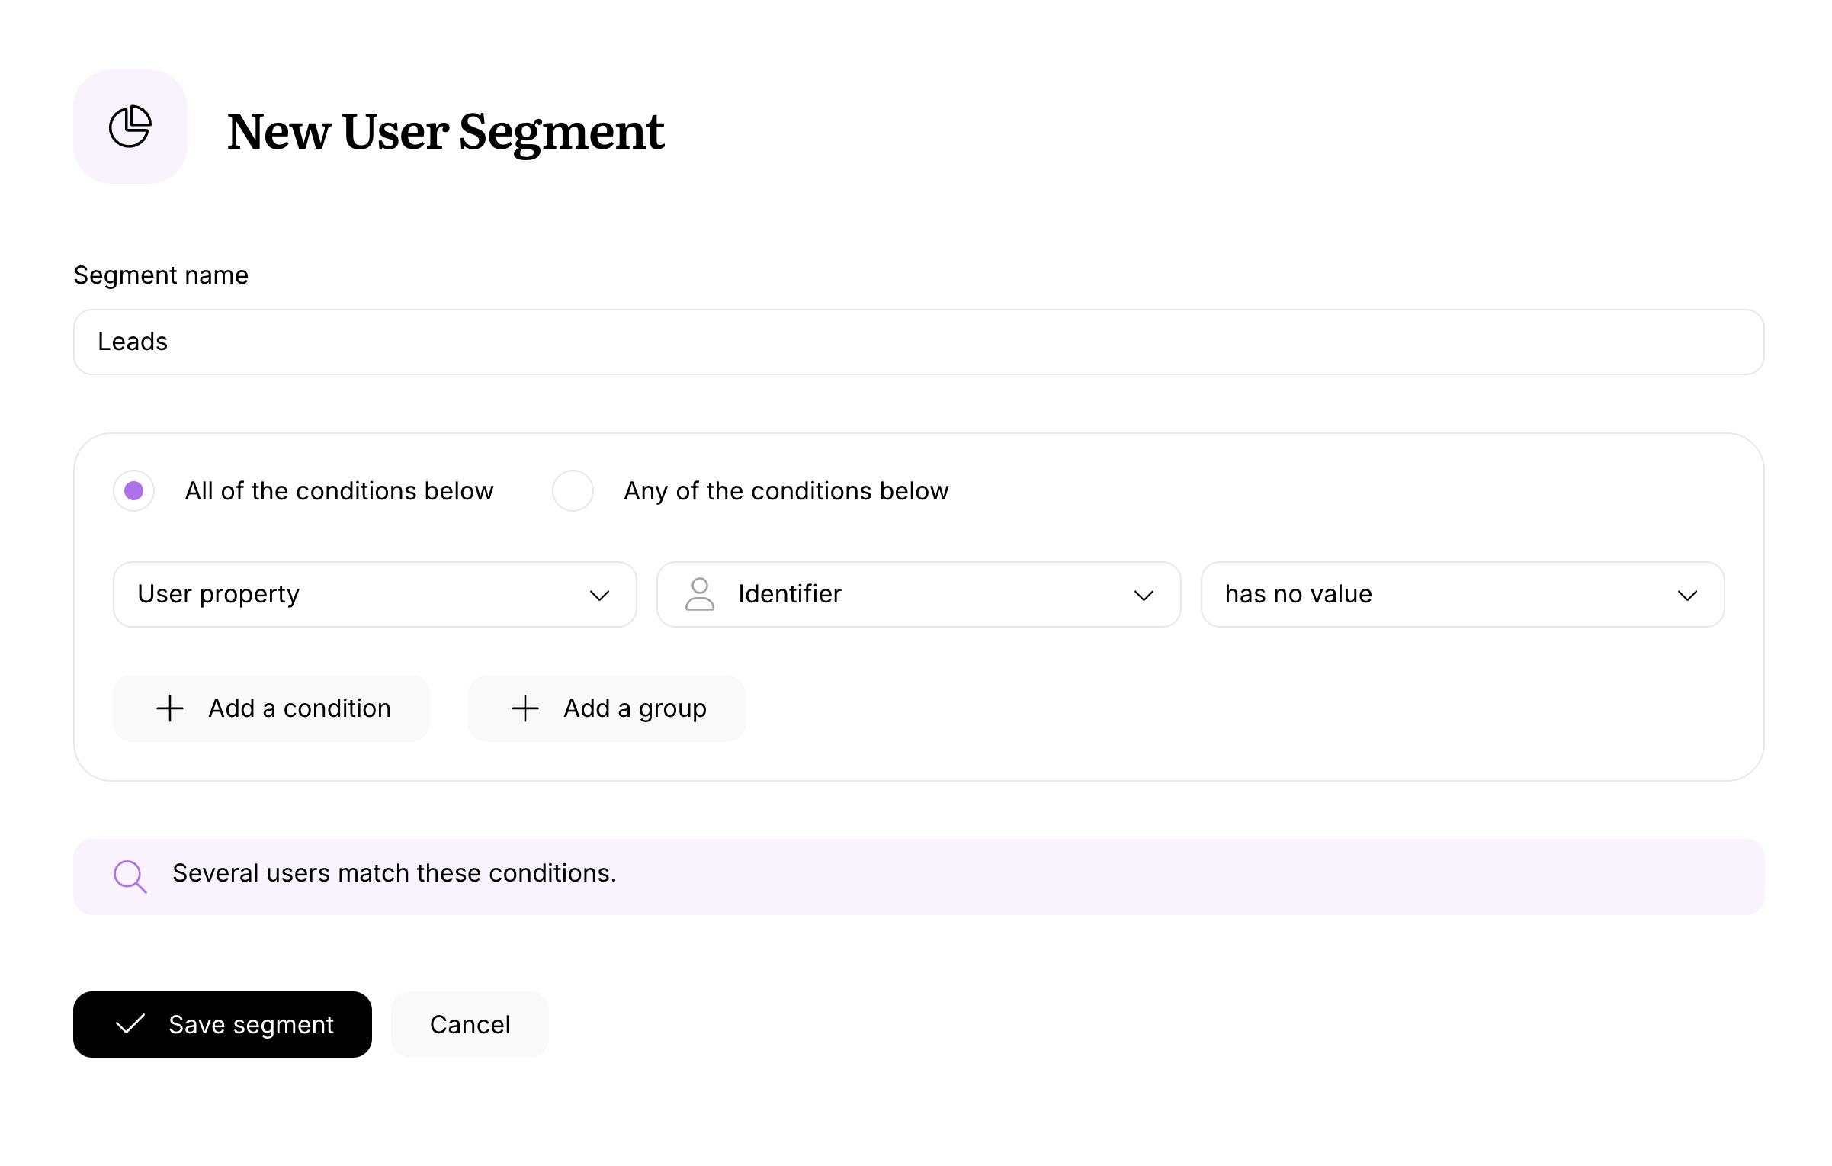Click Add a condition button
Image resolution: width=1832 pixels, height=1166 pixels.
[x=271, y=708]
